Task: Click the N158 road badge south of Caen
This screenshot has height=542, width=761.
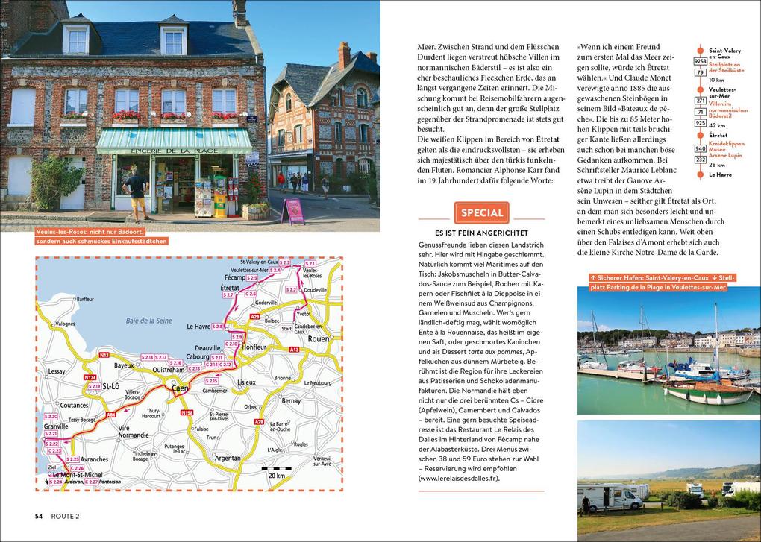Action: (x=187, y=412)
